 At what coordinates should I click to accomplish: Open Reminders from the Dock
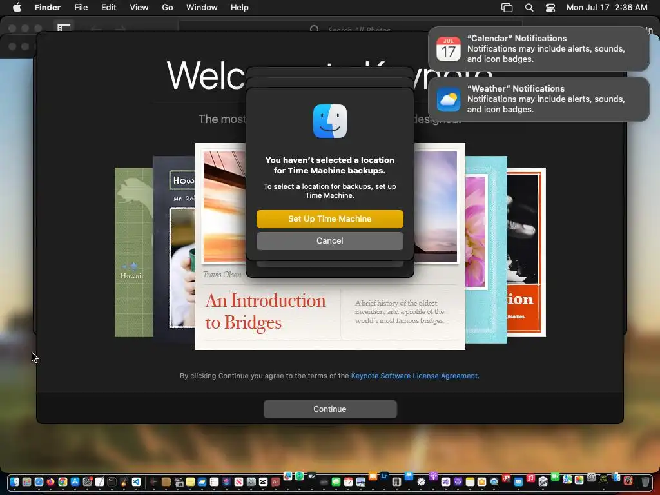click(214, 482)
